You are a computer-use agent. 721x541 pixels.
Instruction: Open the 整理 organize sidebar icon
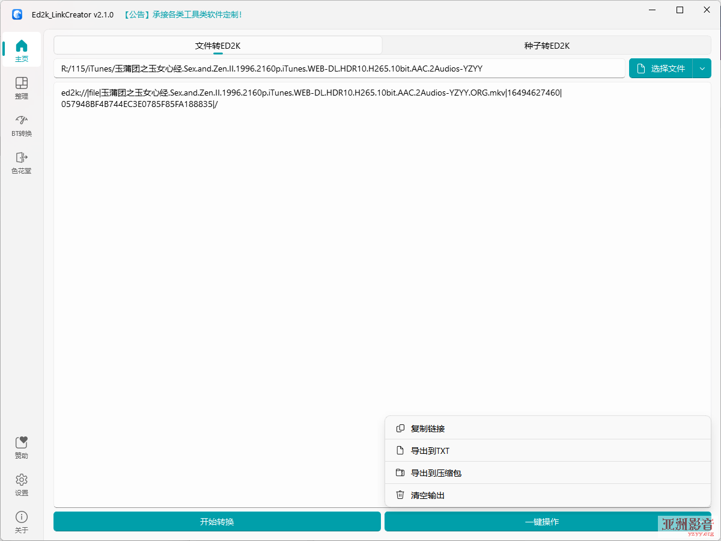(22, 88)
